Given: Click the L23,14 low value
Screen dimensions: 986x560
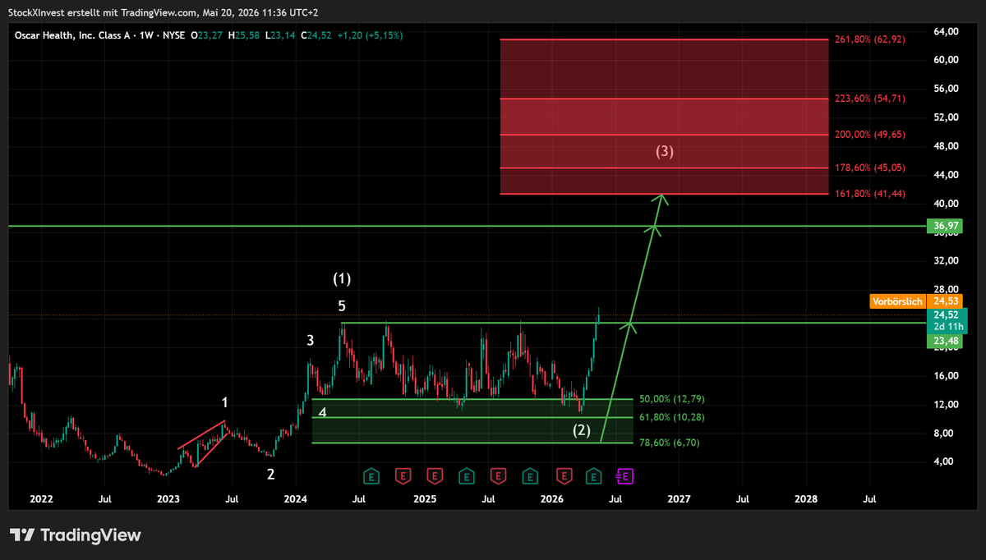Looking at the screenshot, I should pyautogui.click(x=280, y=35).
